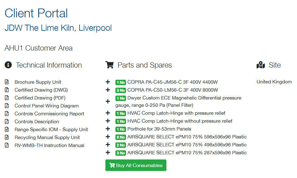This screenshot has width=297, height=178.
Task: Expand the AIRSQUARE SELECT 287x596x96 part
Action: coord(108,153)
